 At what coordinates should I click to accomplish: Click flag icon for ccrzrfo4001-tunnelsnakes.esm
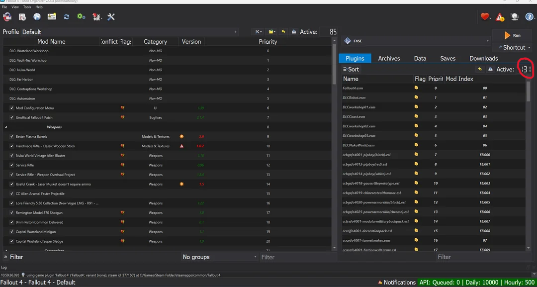417,240
